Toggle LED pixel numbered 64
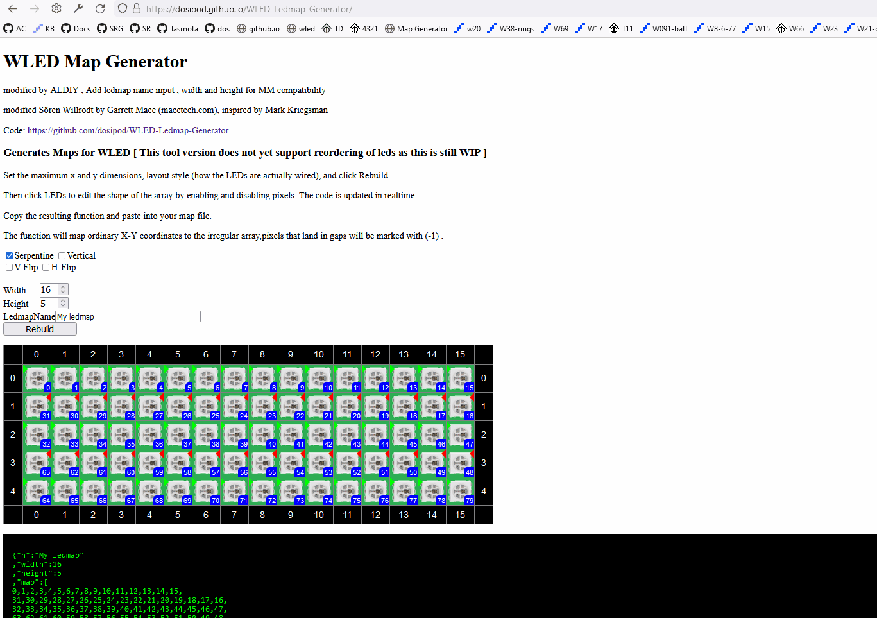 tap(37, 491)
